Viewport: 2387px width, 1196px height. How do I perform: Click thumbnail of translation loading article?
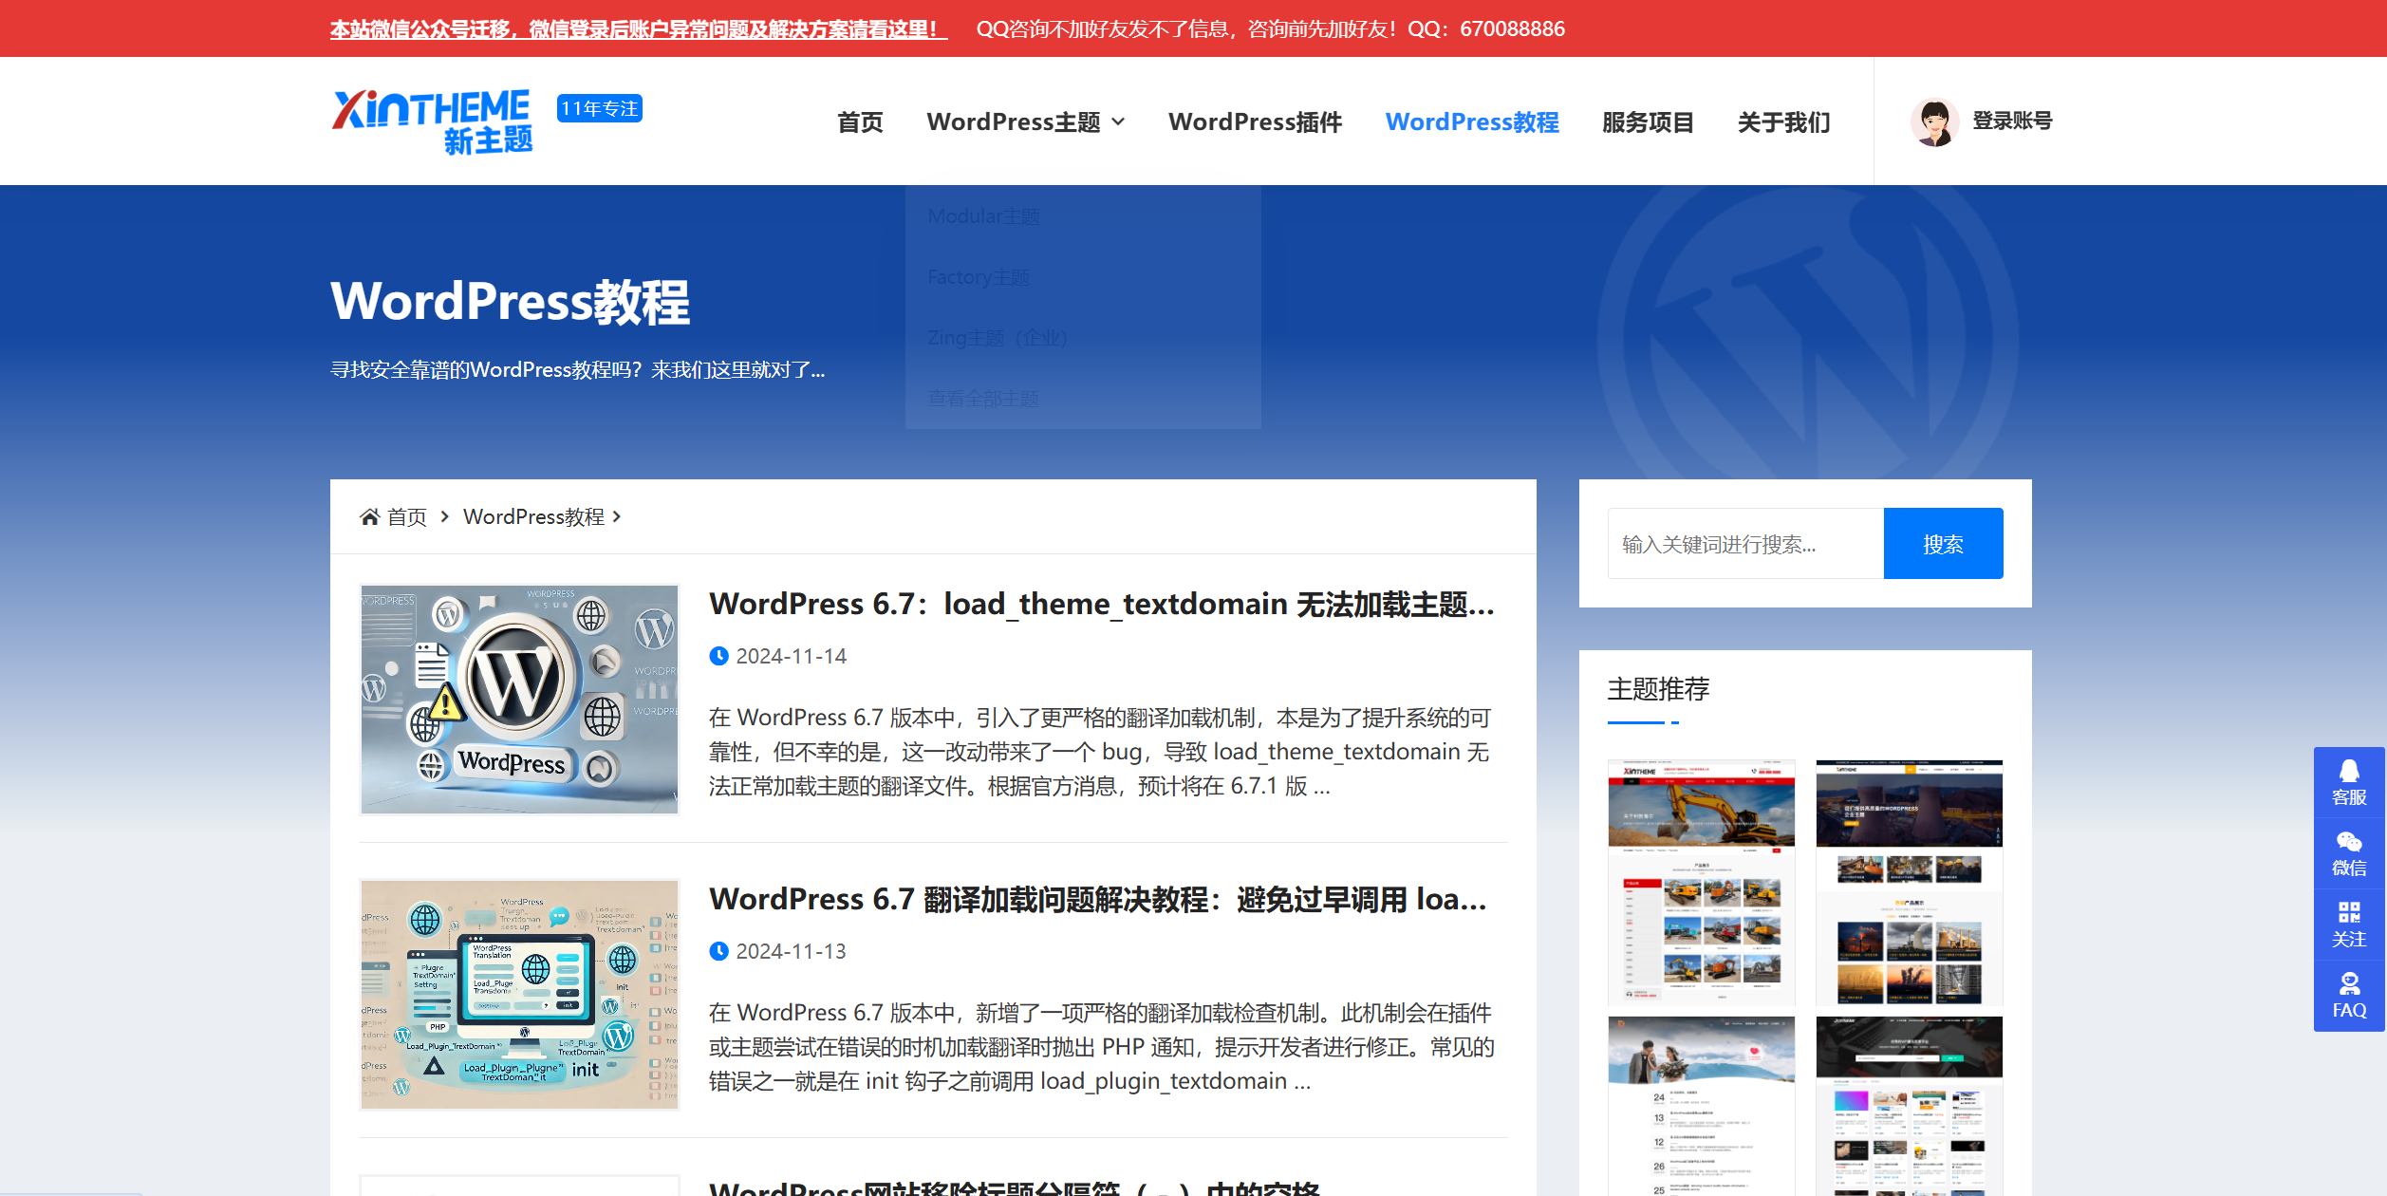pyautogui.click(x=519, y=995)
